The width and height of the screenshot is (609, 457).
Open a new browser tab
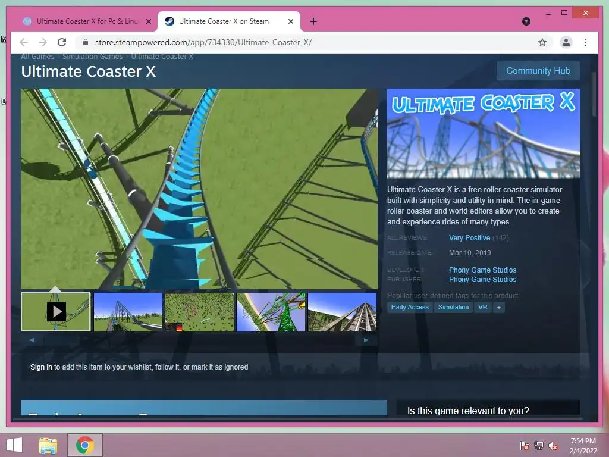click(x=313, y=21)
